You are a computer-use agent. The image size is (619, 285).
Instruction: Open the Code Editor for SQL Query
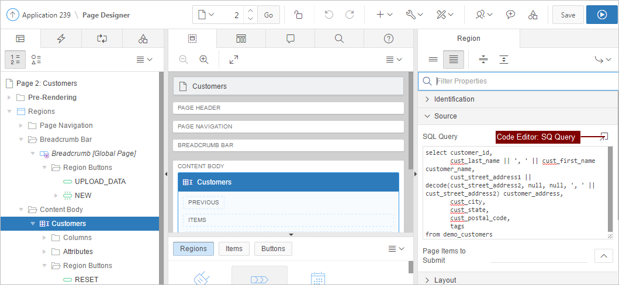coord(604,136)
